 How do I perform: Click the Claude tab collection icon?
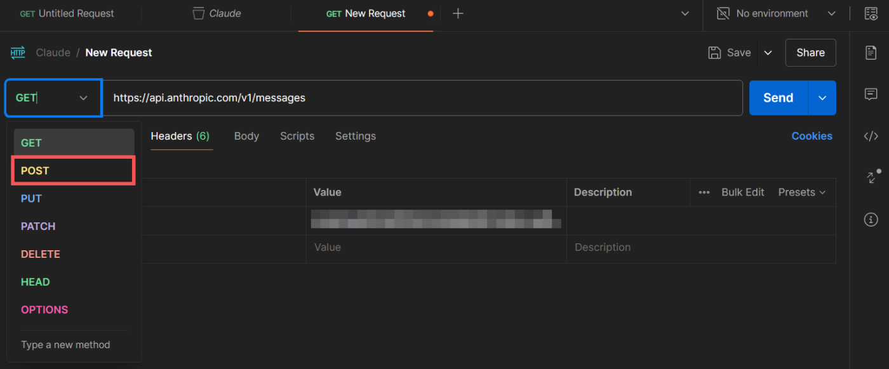[199, 13]
